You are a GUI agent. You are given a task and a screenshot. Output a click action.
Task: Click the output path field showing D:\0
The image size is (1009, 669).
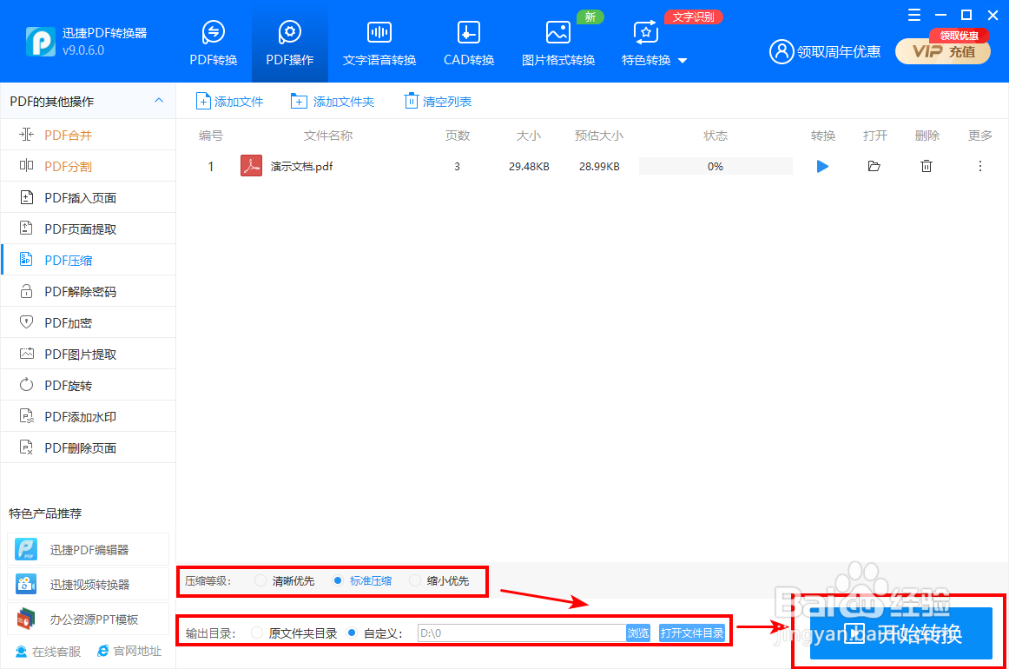(x=521, y=633)
